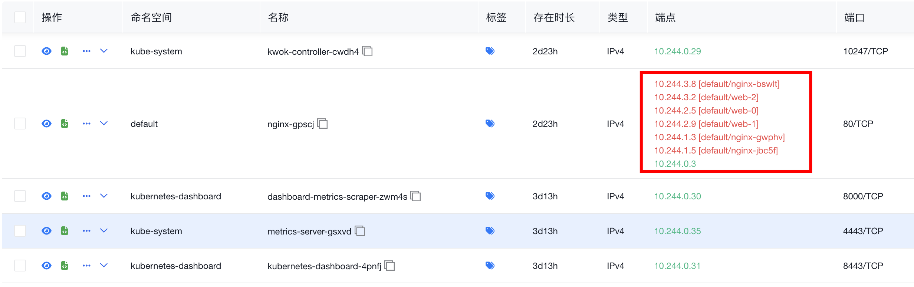Open endpoint 10.244.0.29

[x=677, y=51]
